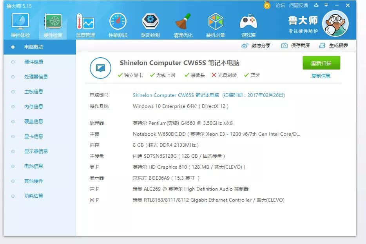Click the medal icon in title bar
The height and width of the screenshot is (244, 366).
(267, 5)
